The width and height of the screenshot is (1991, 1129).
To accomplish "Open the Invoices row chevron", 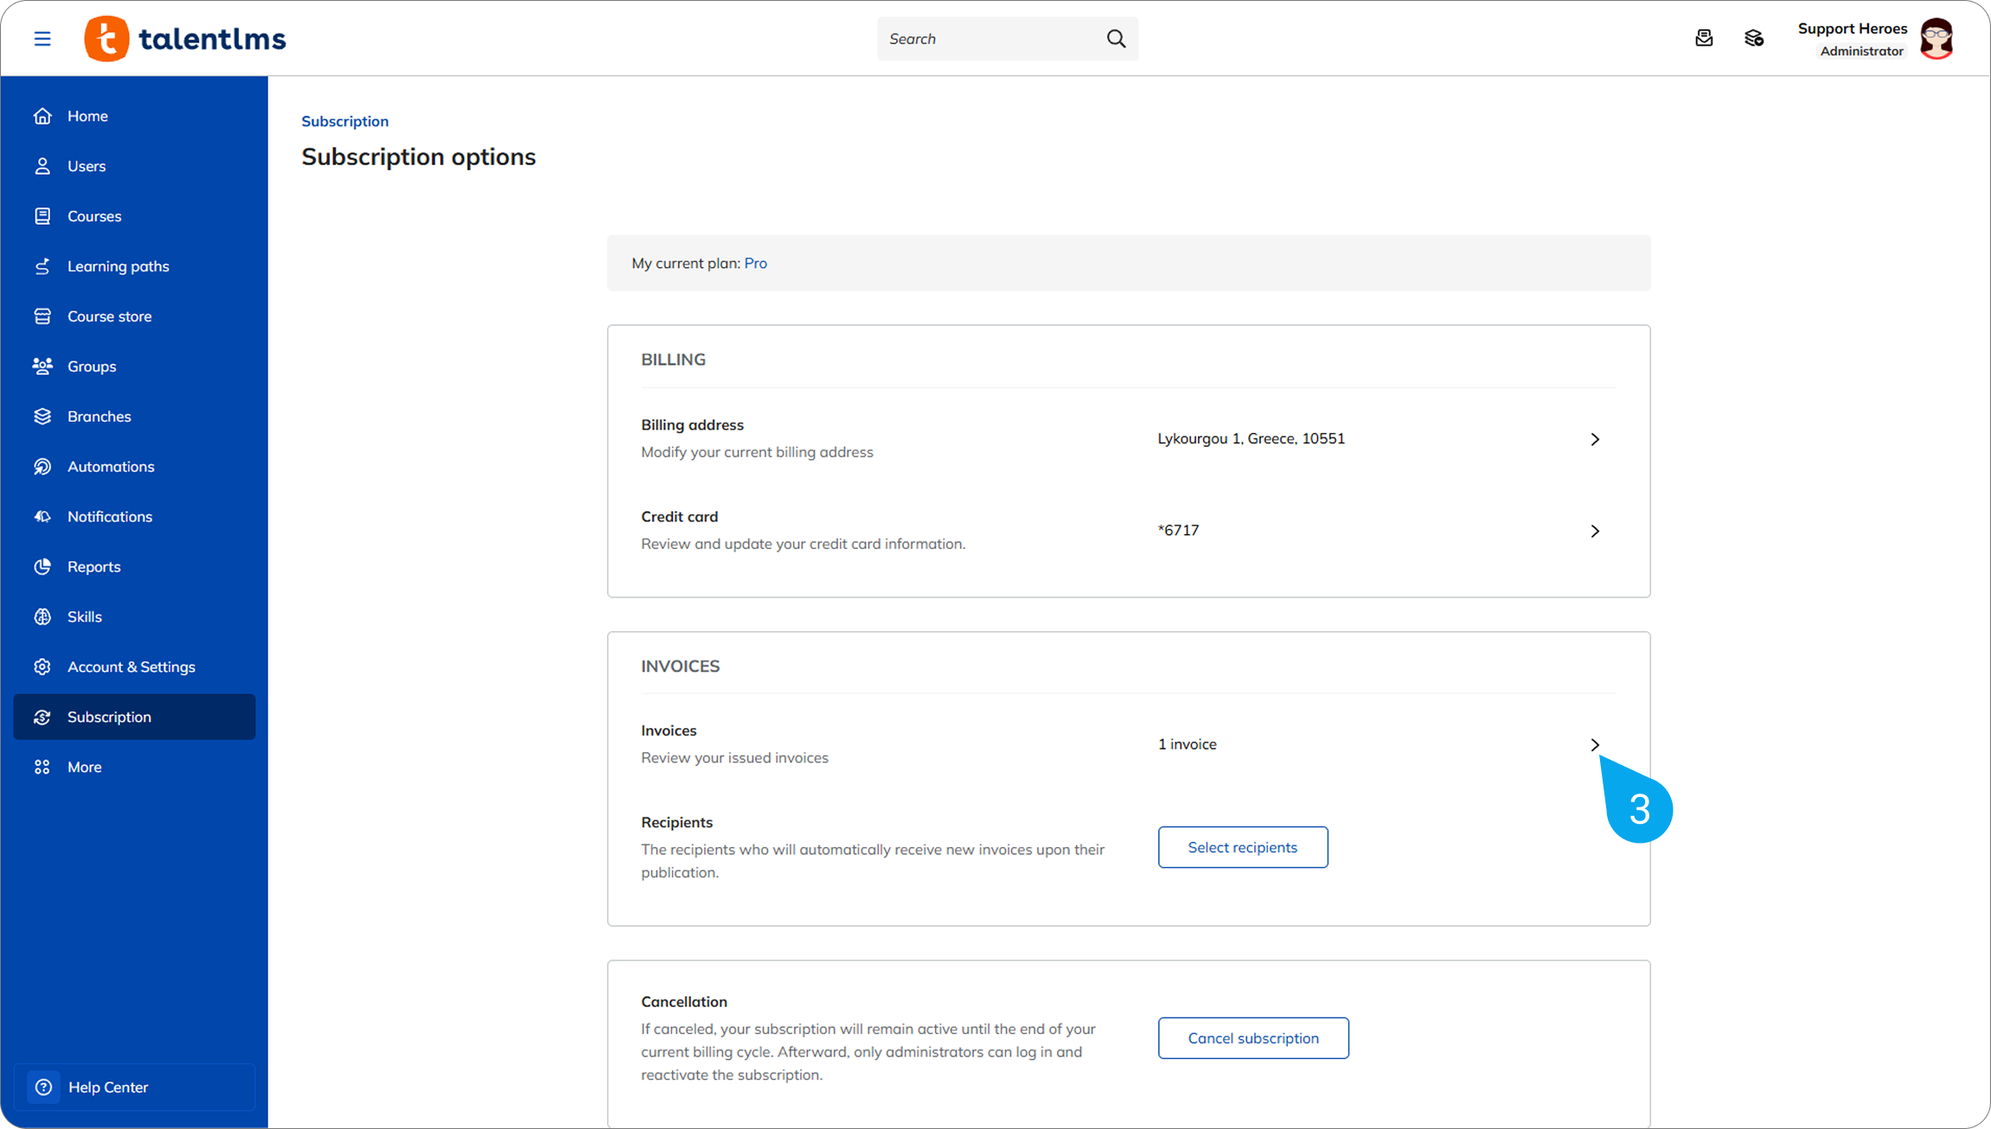I will click(x=1595, y=744).
